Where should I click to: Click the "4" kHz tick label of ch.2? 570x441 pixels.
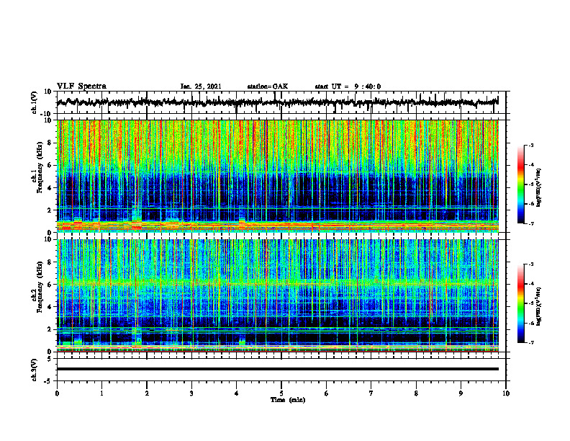[50, 308]
